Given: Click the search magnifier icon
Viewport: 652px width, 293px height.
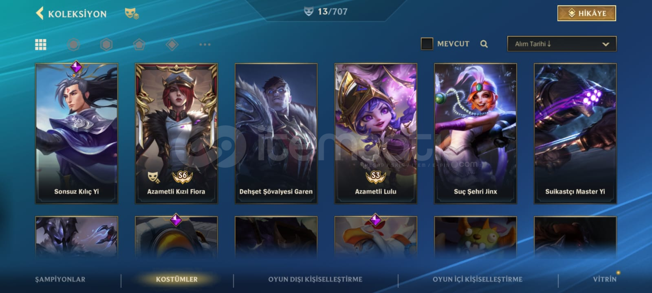Looking at the screenshot, I should [x=484, y=44].
